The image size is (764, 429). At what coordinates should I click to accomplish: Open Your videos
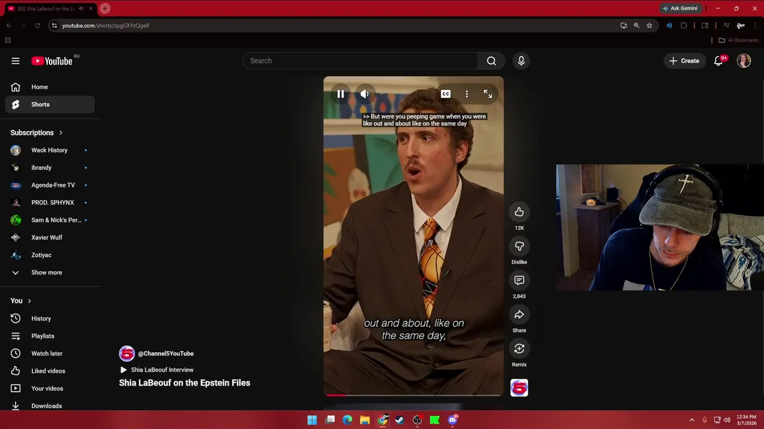(x=50, y=388)
